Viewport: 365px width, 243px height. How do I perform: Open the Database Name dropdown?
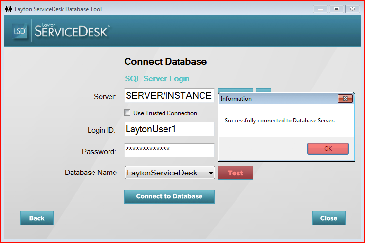pyautogui.click(x=170, y=173)
